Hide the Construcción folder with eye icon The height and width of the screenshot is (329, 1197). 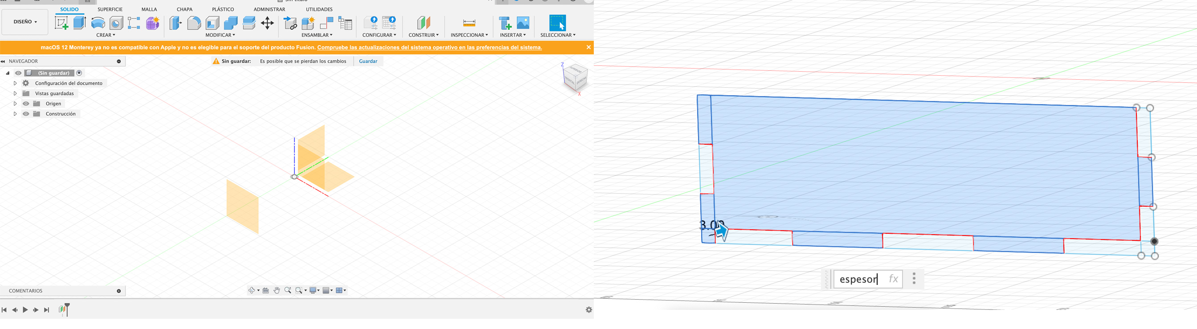tap(26, 114)
